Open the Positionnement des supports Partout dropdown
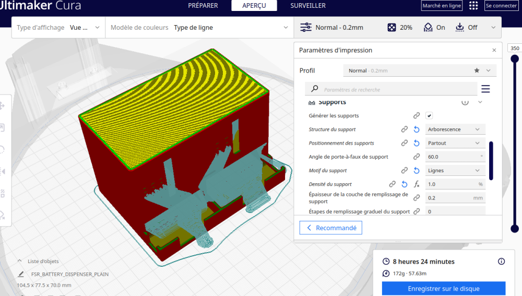Viewport: 522px width, 296px height. click(x=455, y=143)
